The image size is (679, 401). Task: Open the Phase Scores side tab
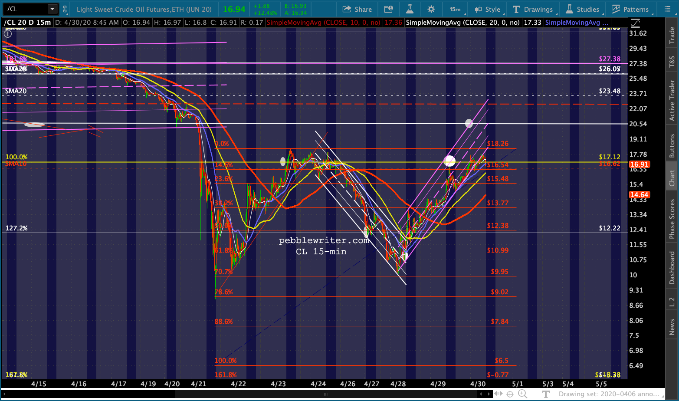click(672, 219)
